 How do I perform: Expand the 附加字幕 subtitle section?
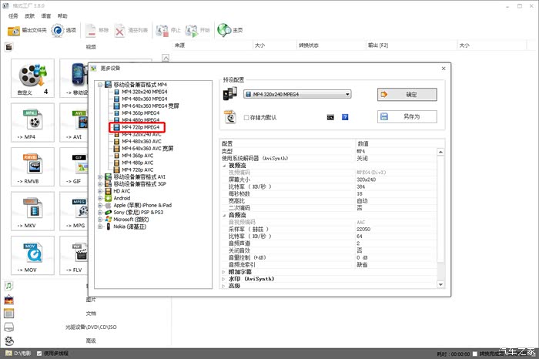click(x=223, y=272)
